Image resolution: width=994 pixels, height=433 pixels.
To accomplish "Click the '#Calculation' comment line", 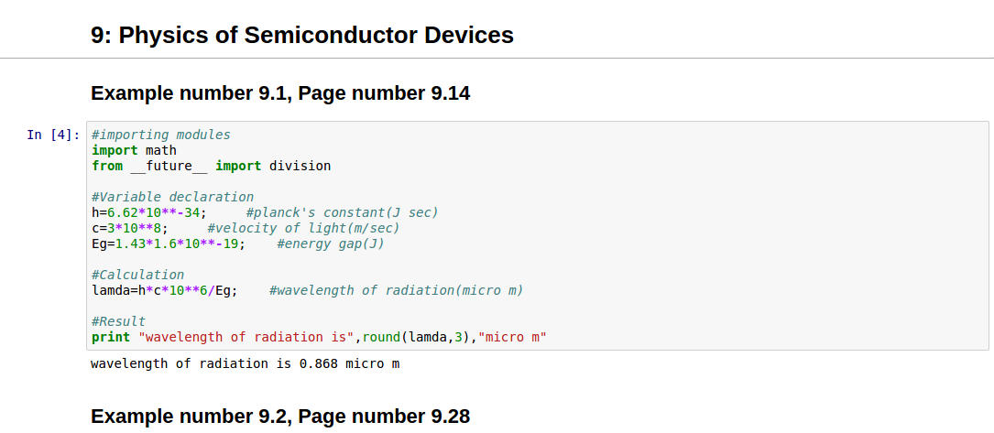I will point(137,275).
